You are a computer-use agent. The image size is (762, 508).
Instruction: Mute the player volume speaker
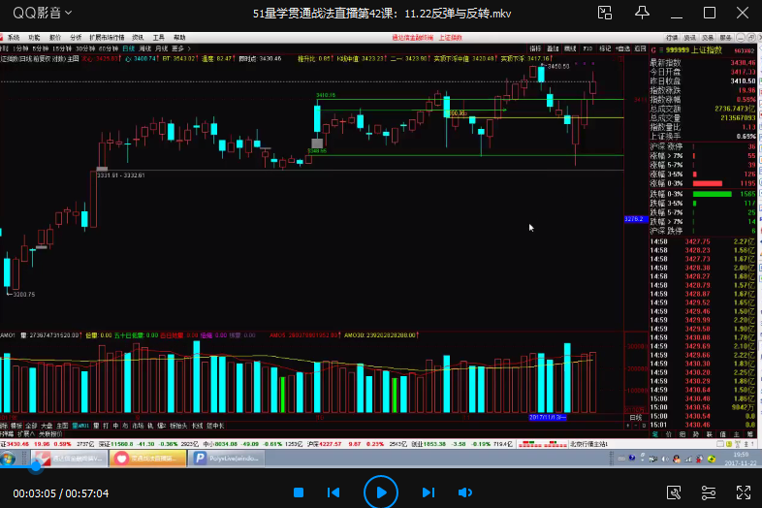coord(463,492)
